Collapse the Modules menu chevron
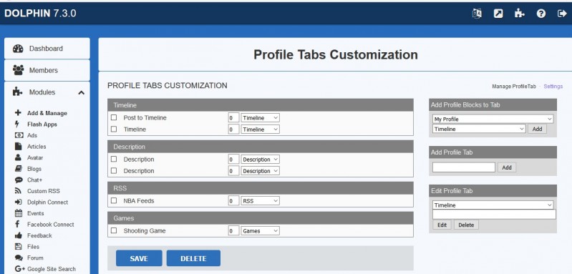The height and width of the screenshot is (274, 572). coord(82,92)
